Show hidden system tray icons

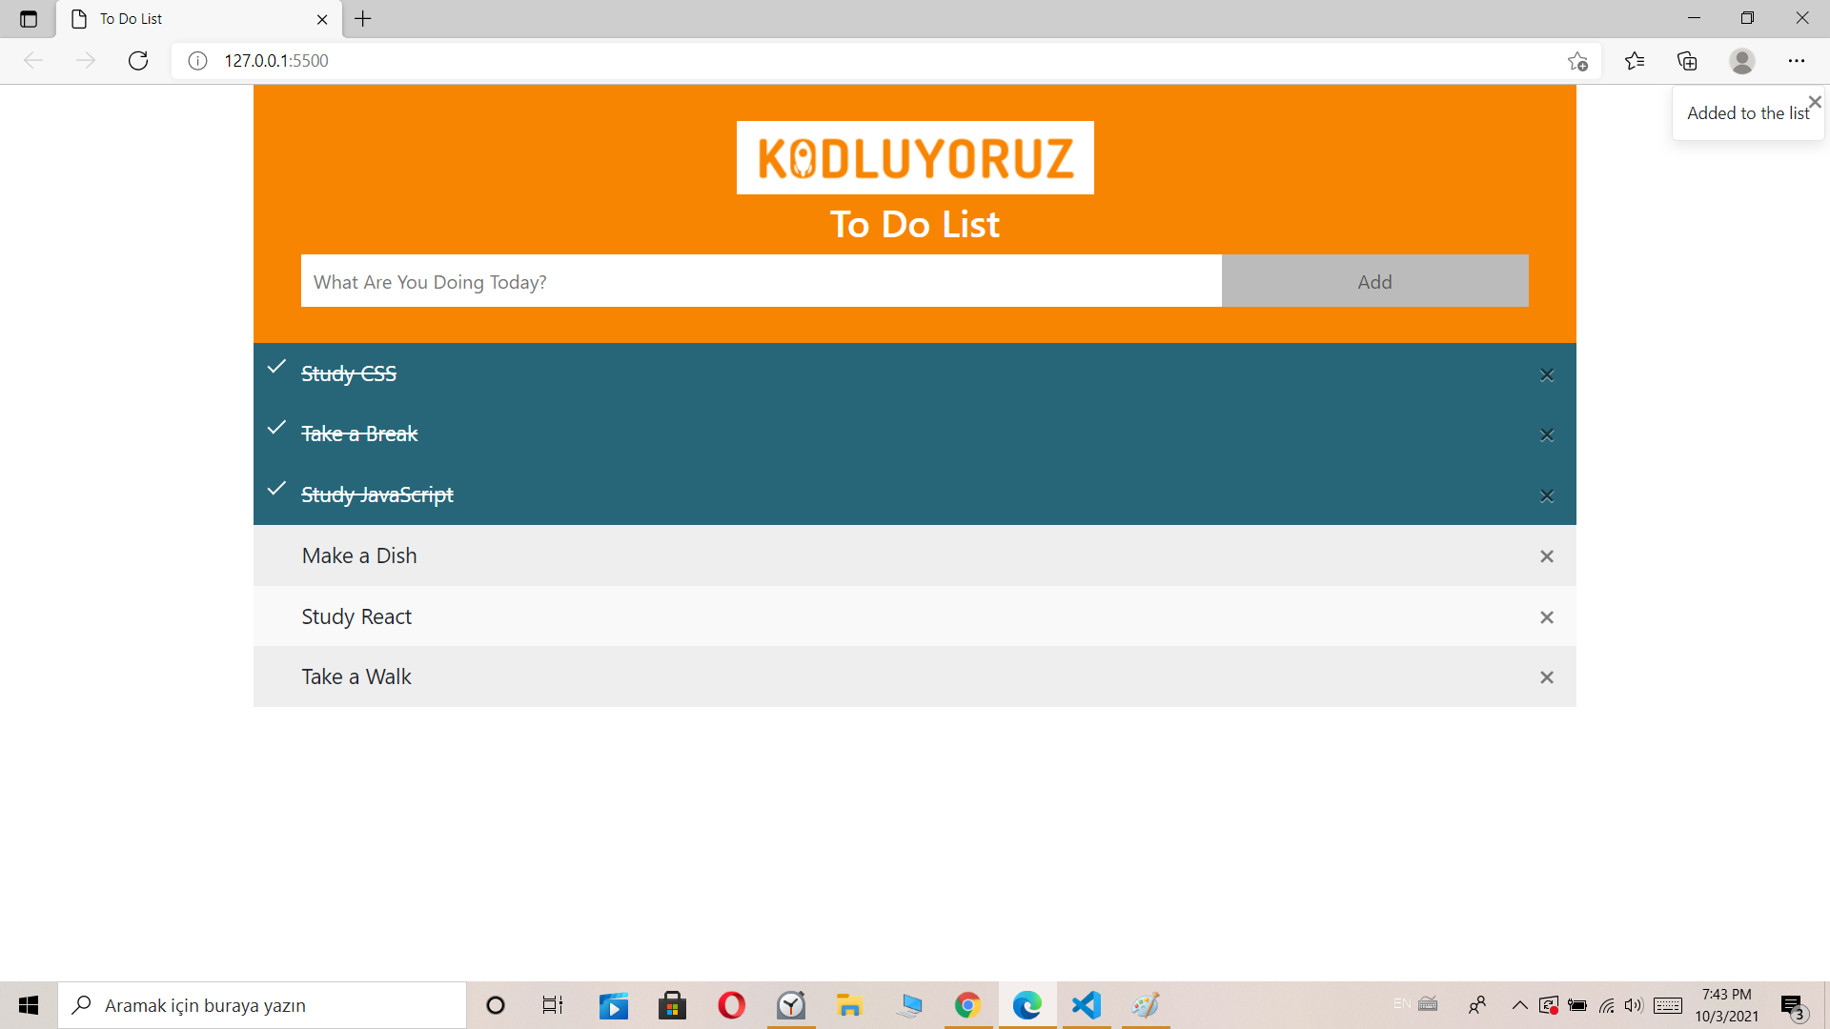1519,1005
